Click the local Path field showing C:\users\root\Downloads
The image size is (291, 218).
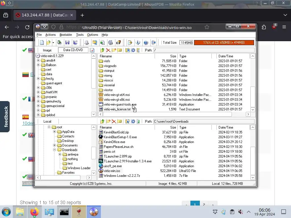coord(204,121)
